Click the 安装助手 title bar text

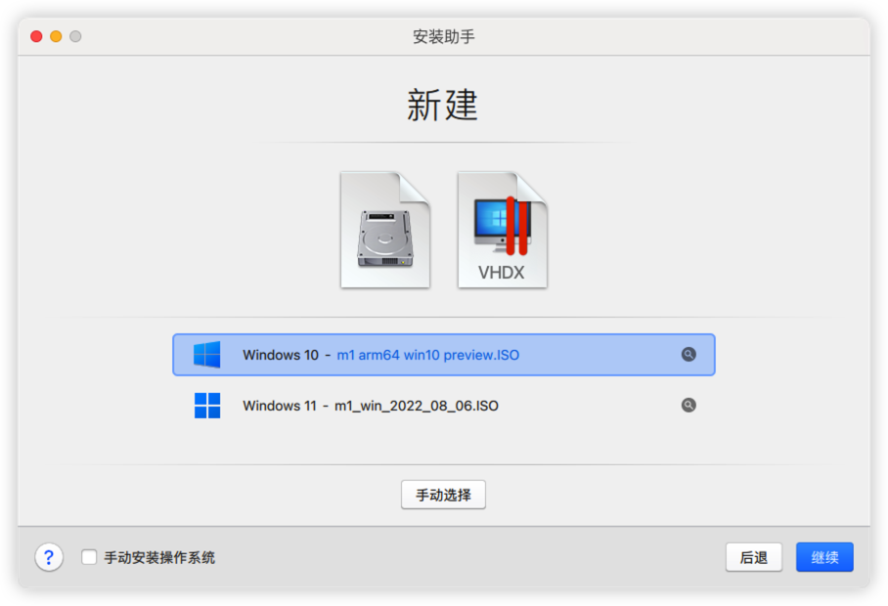(x=443, y=37)
